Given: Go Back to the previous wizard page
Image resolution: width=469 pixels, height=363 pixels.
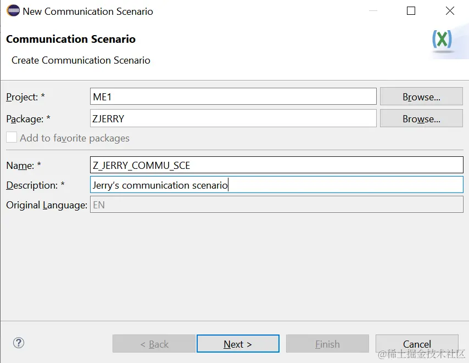Looking at the screenshot, I should (154, 344).
